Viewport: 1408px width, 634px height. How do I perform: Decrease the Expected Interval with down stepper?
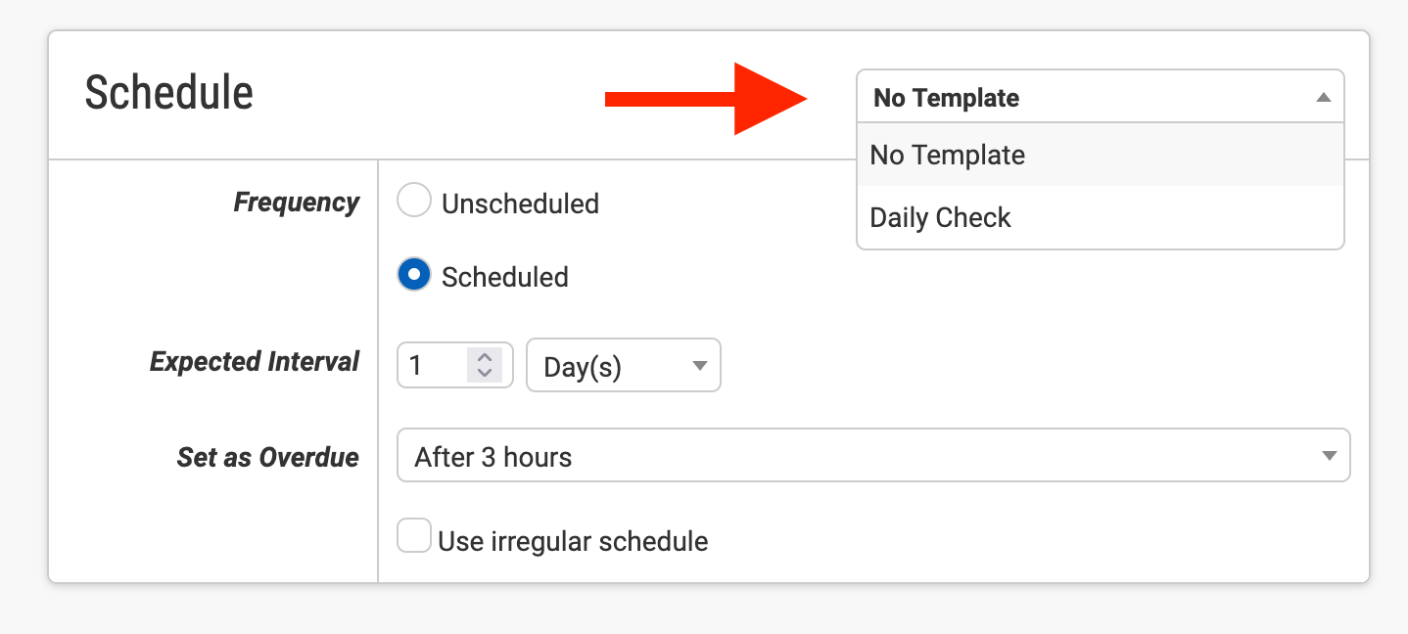[x=484, y=374]
